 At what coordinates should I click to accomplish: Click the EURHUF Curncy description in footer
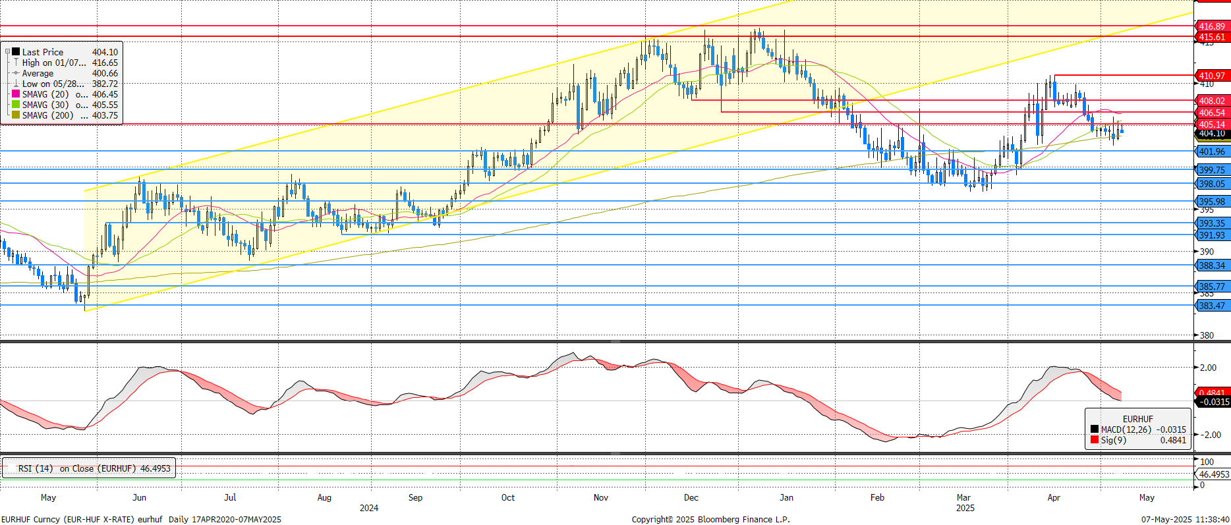point(141,519)
